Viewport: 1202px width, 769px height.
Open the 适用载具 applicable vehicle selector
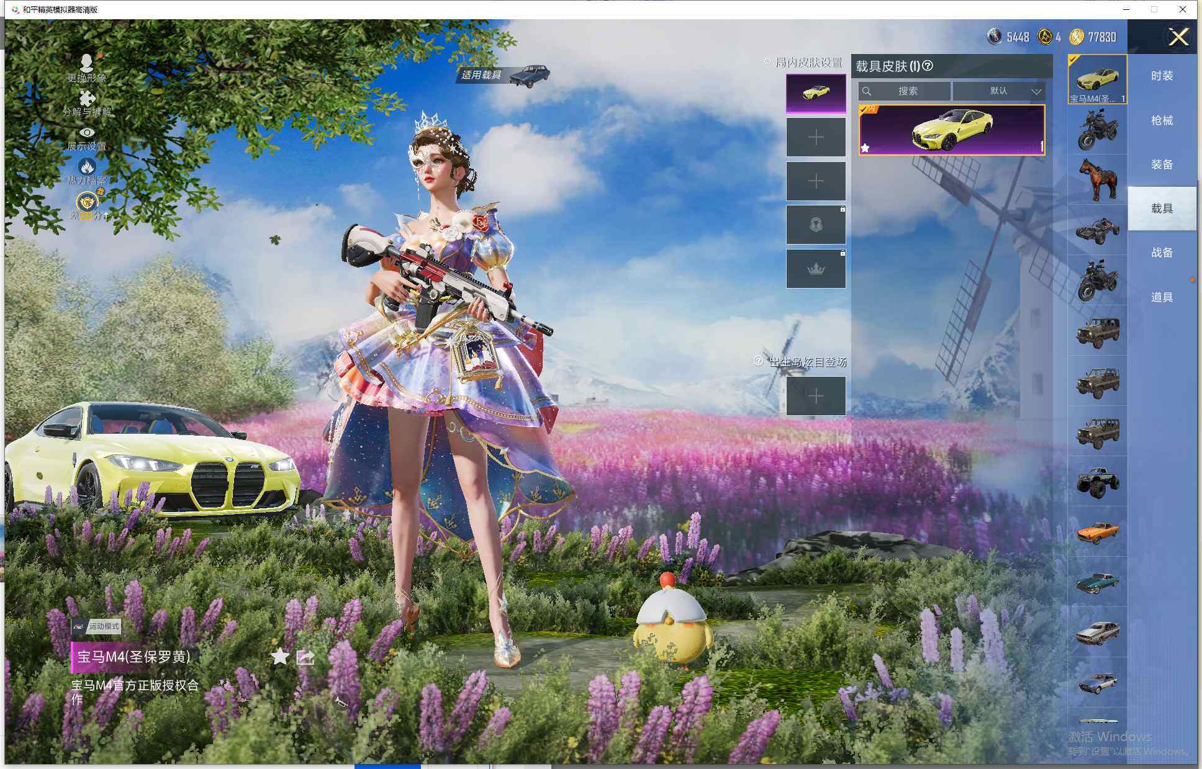coord(503,75)
